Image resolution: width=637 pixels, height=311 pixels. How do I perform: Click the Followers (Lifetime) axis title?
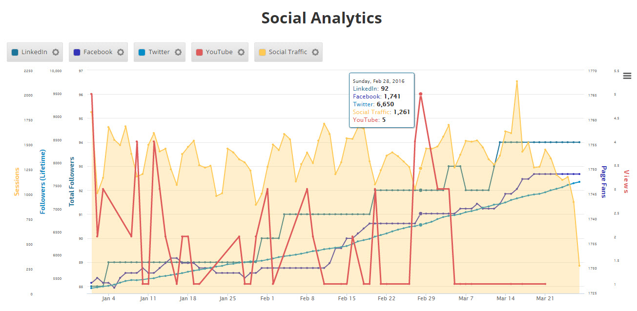point(43,182)
